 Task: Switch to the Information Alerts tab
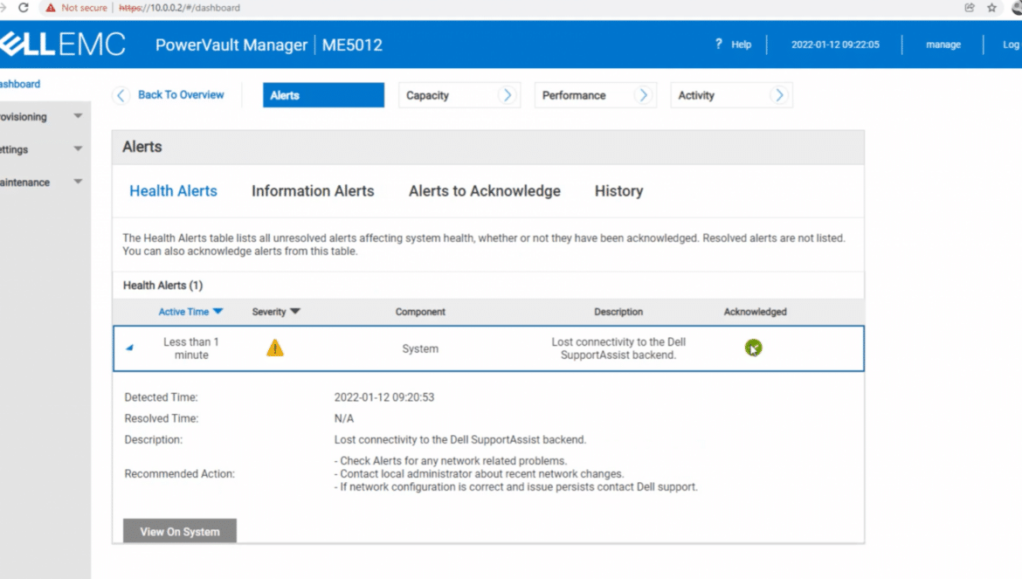coord(313,191)
